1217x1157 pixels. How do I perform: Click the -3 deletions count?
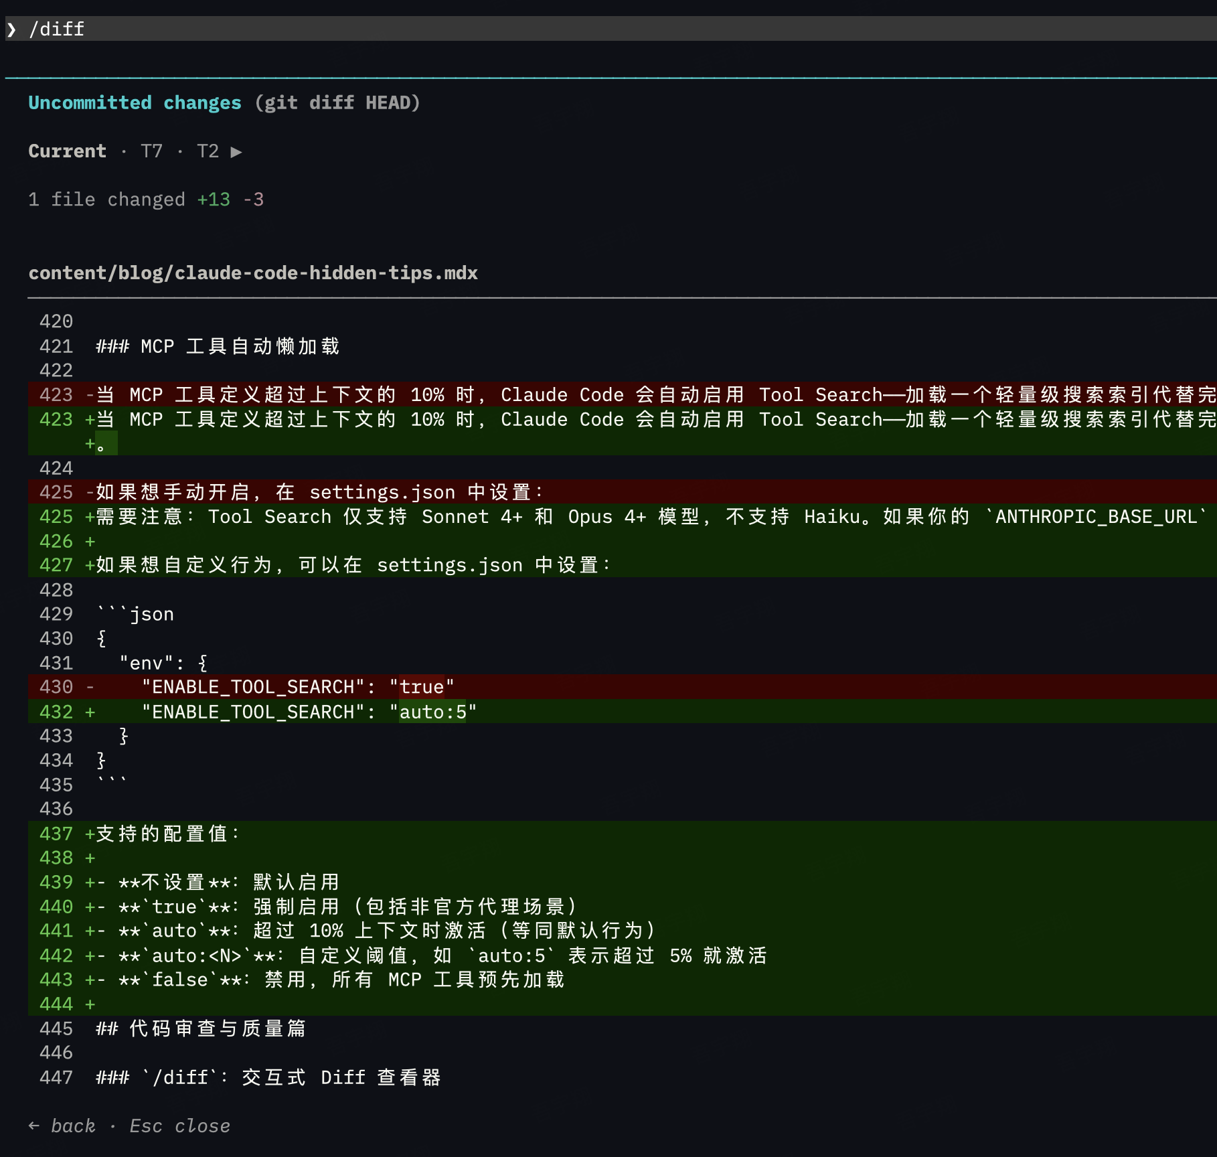tap(253, 200)
